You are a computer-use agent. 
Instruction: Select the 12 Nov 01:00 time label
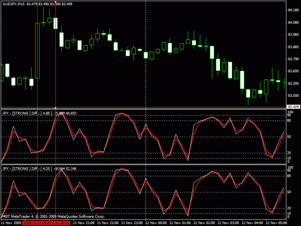(180, 223)
